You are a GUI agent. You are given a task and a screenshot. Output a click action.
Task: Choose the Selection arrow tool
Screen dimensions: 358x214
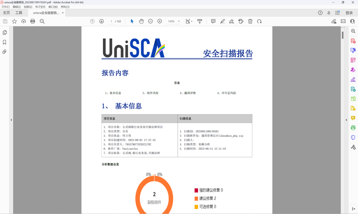coord(132,21)
